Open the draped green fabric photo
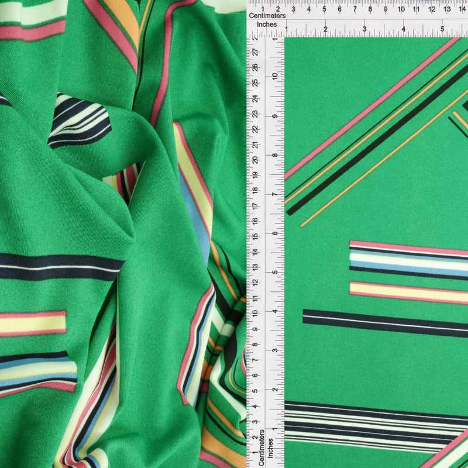 pos(123,234)
